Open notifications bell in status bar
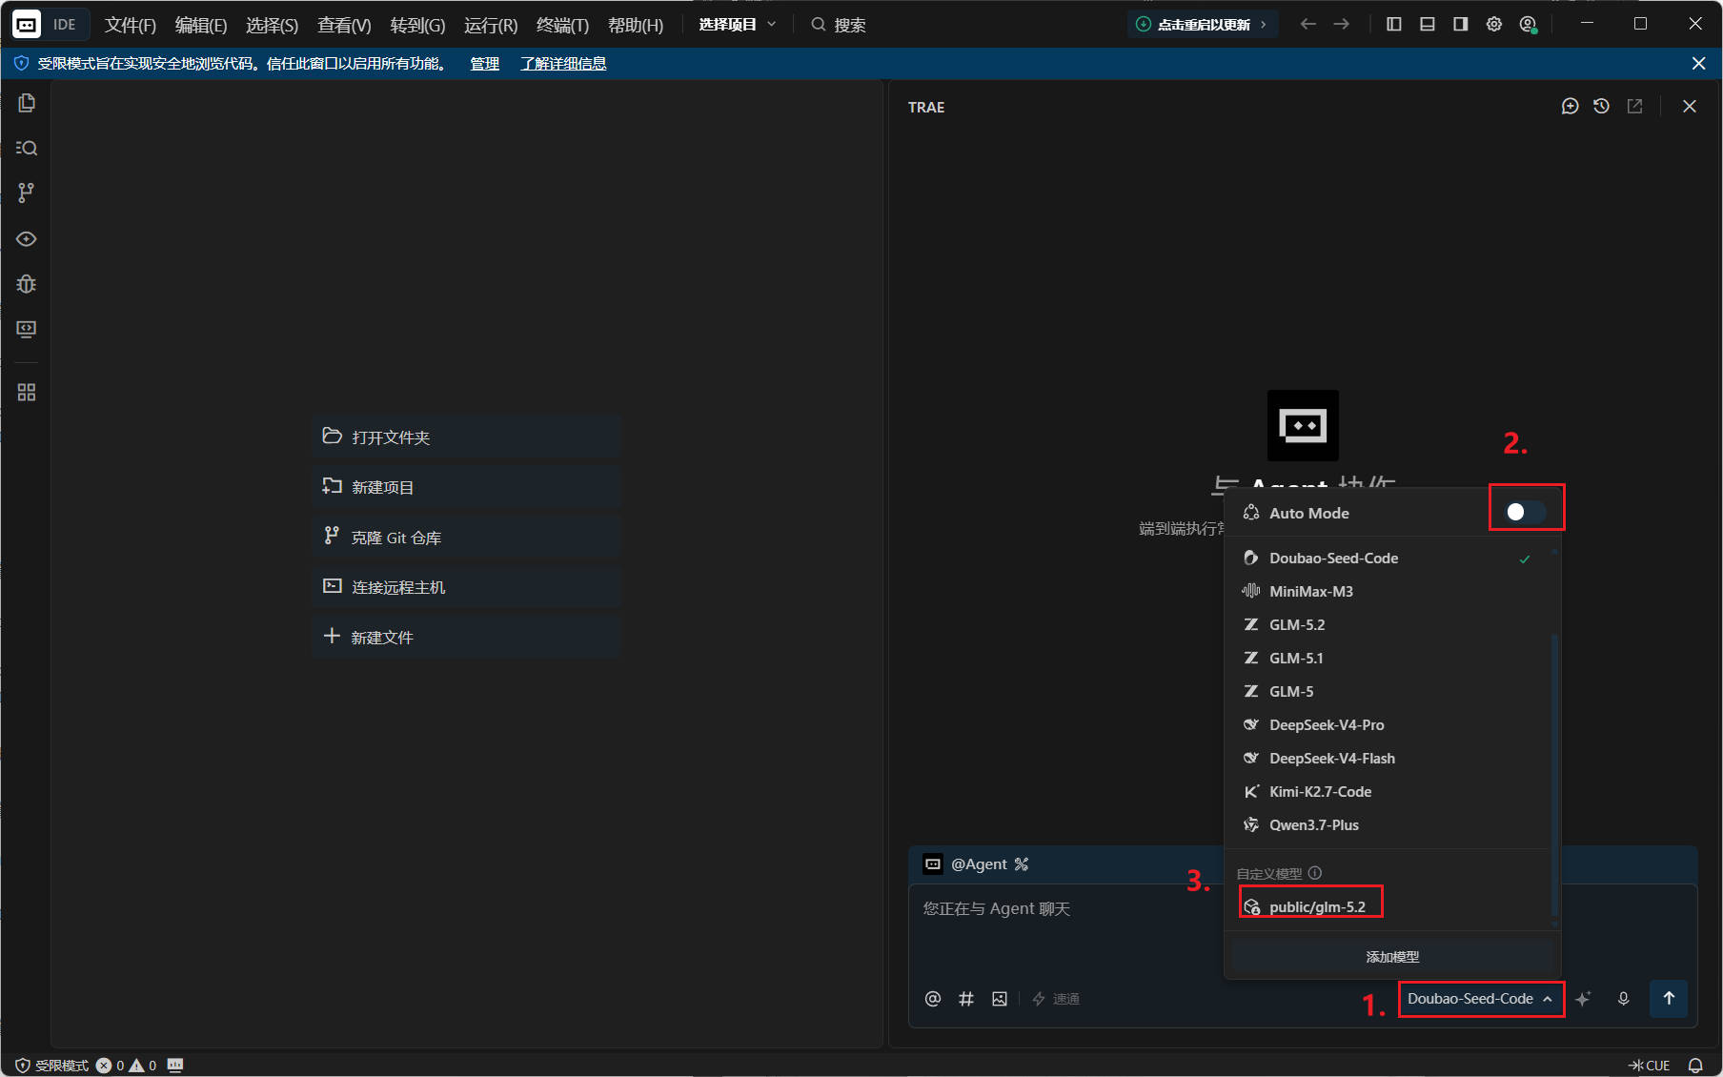The image size is (1723, 1077). pos(1696,1066)
